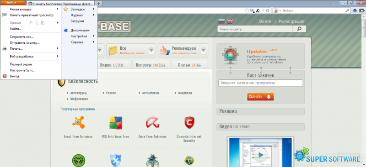Toggle Полный экран from the menu
Viewport: 366px width, 167px height.
pos(31,64)
